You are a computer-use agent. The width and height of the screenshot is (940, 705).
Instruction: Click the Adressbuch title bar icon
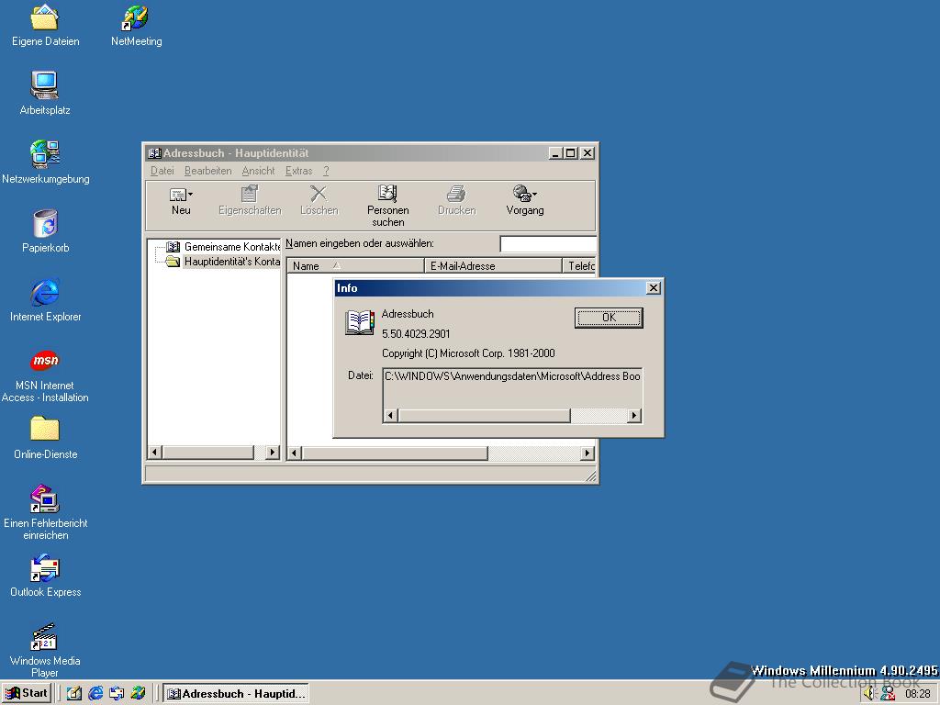154,153
